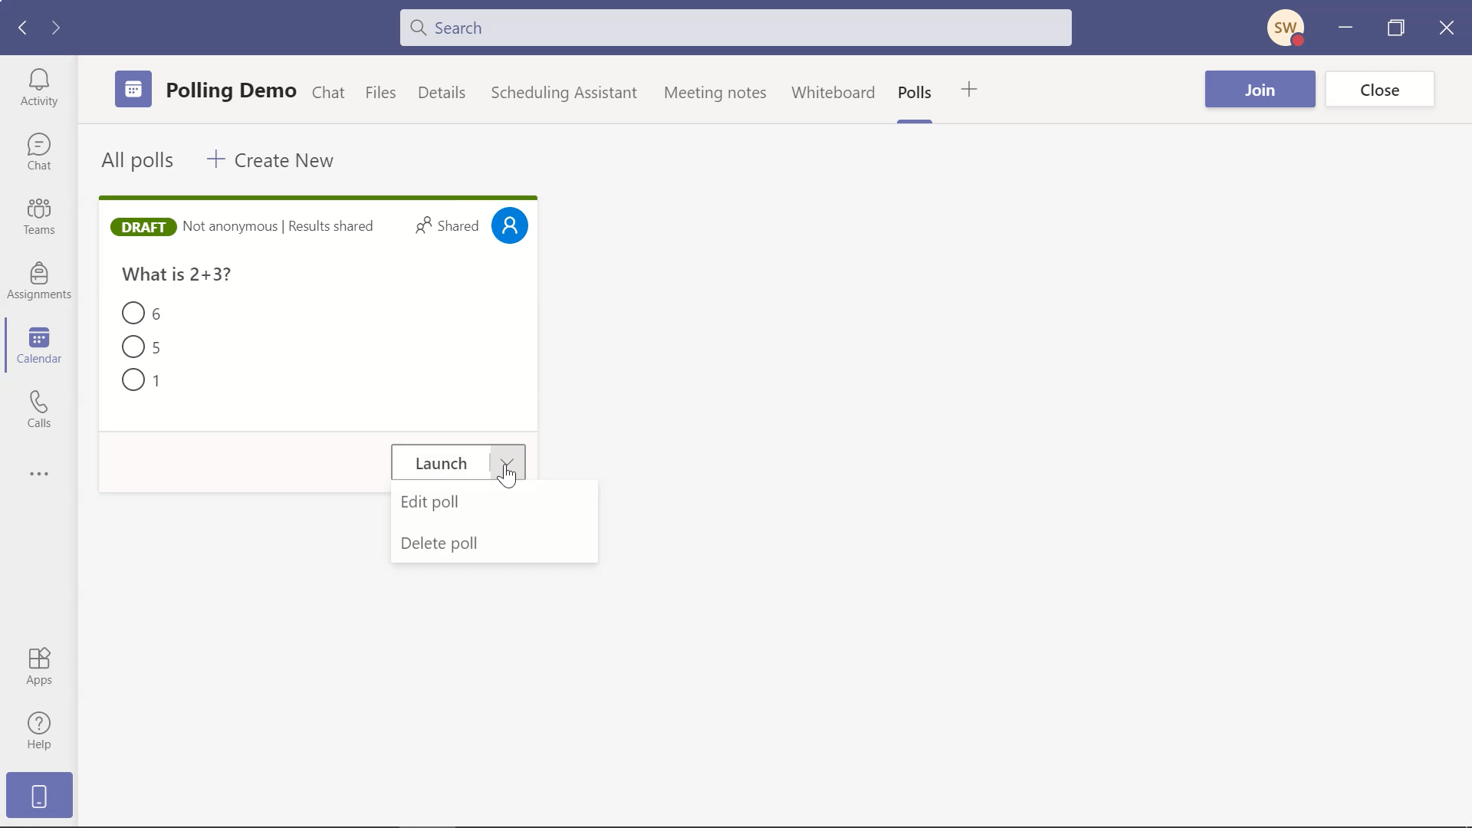Screen dimensions: 1472x828
Task: Expand the Launch button dropdown arrow
Action: tap(507, 463)
